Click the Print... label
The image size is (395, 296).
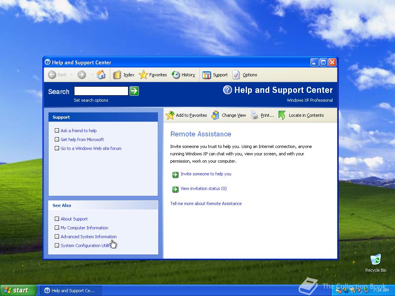[267, 115]
